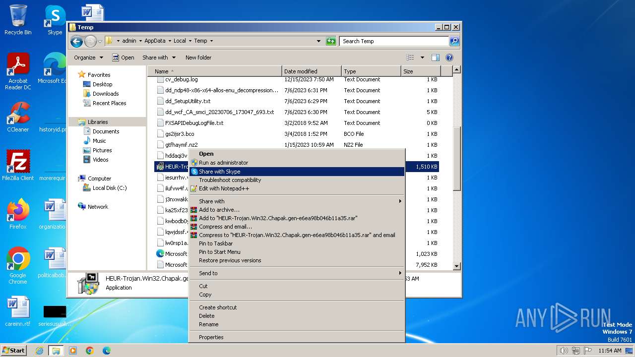This screenshot has height=357, width=635.
Task: Open Explorer help question mark icon
Action: (x=449, y=58)
